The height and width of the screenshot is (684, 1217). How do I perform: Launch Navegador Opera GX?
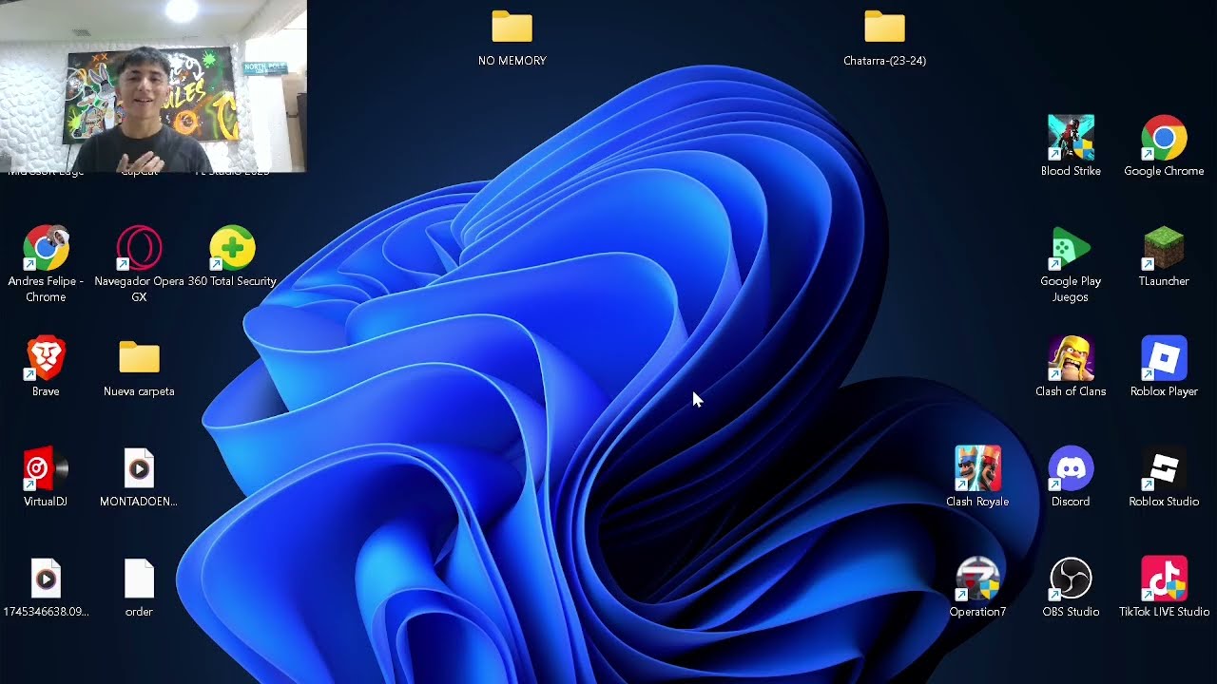[139, 248]
